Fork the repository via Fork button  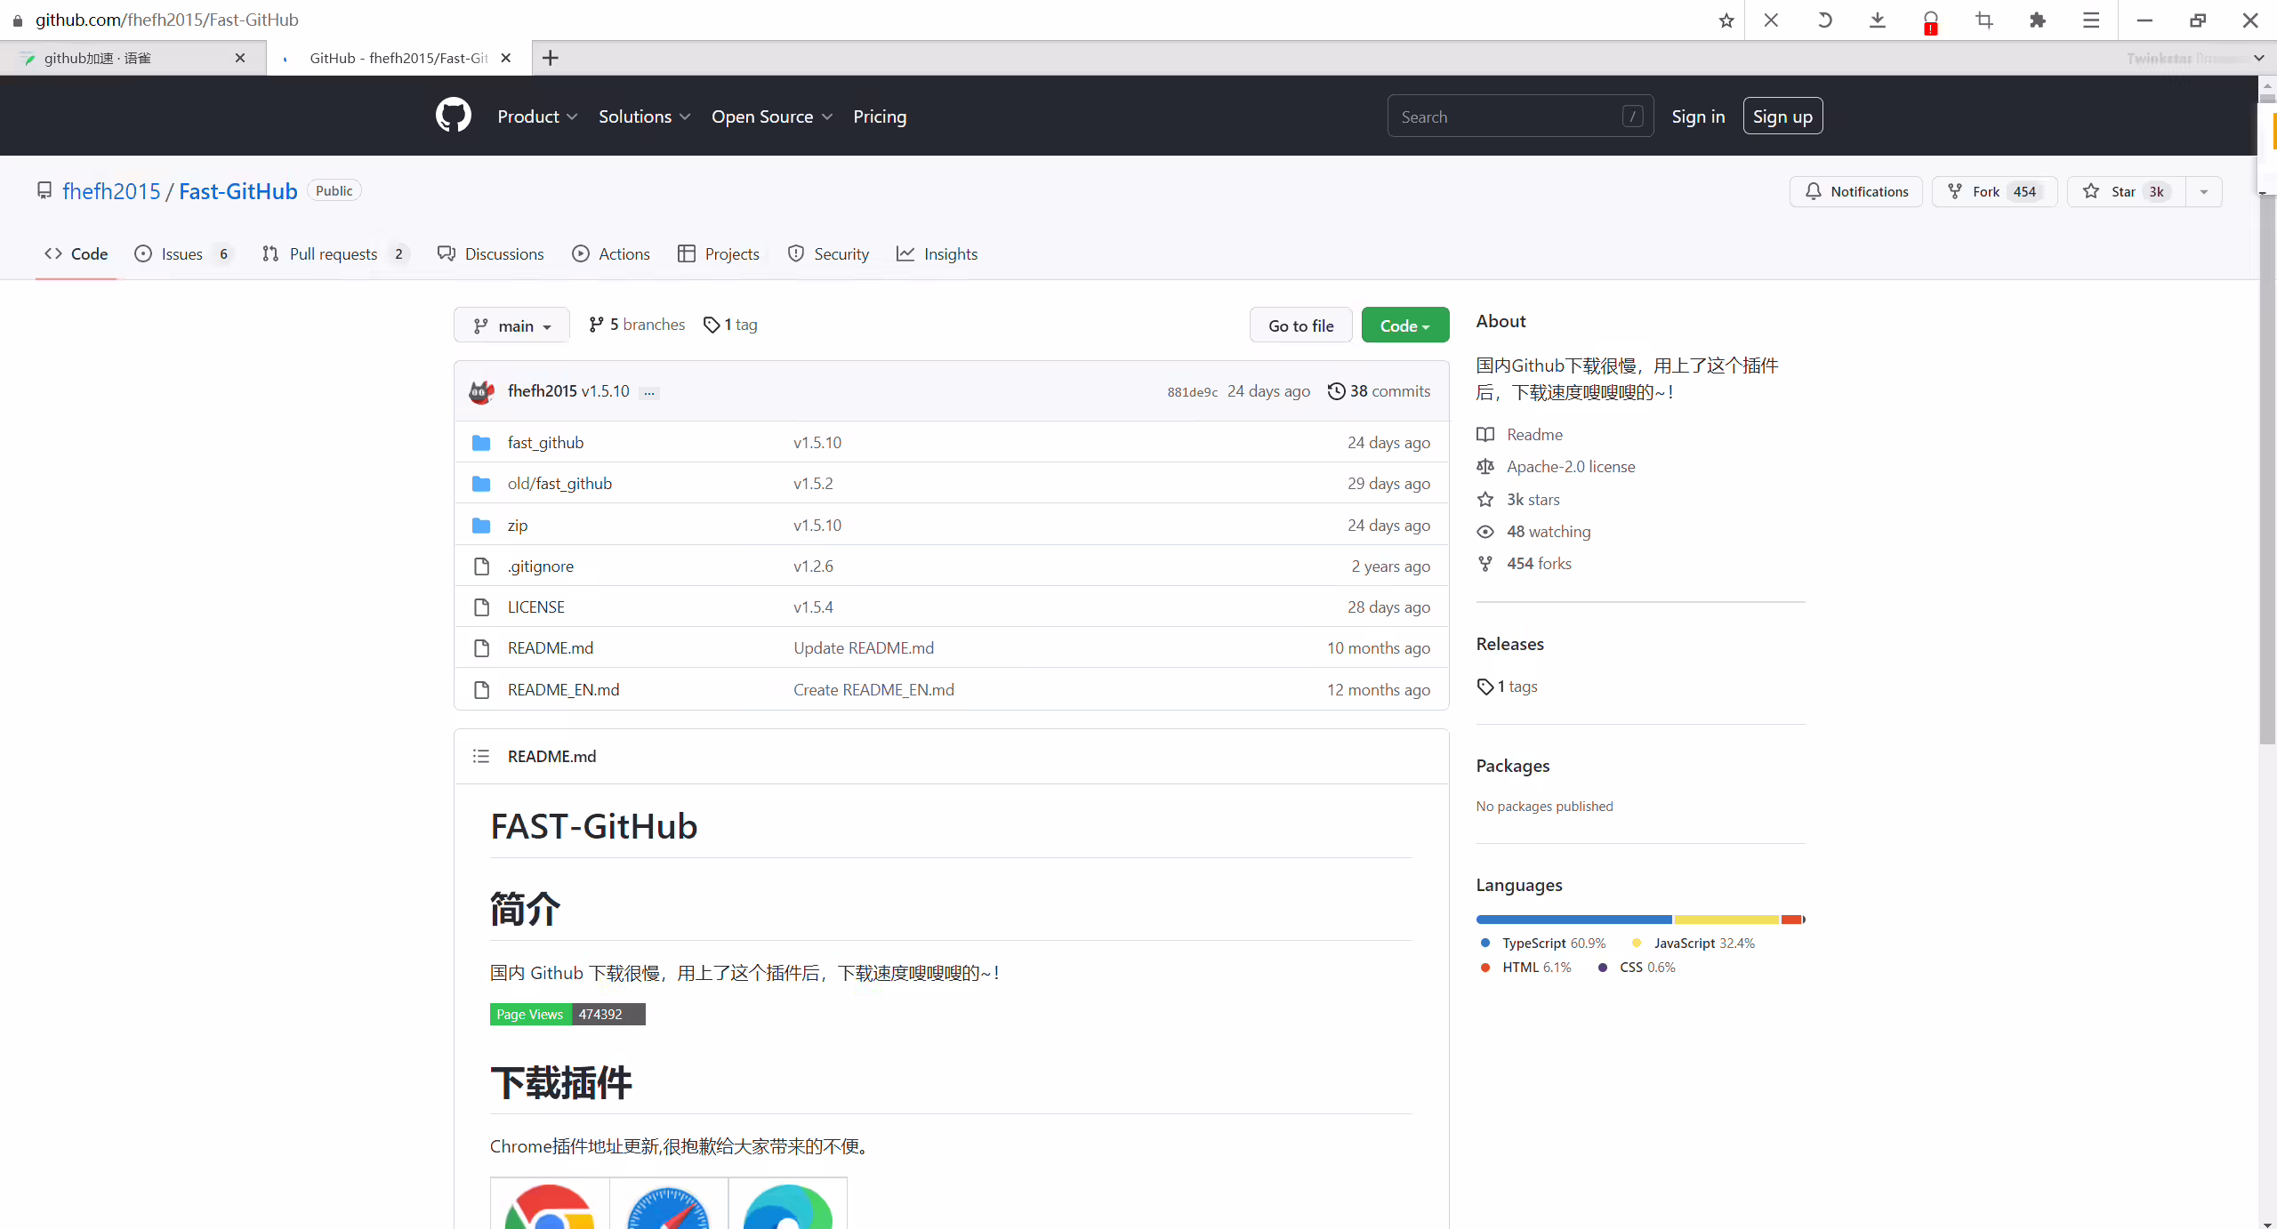coord(1994,191)
